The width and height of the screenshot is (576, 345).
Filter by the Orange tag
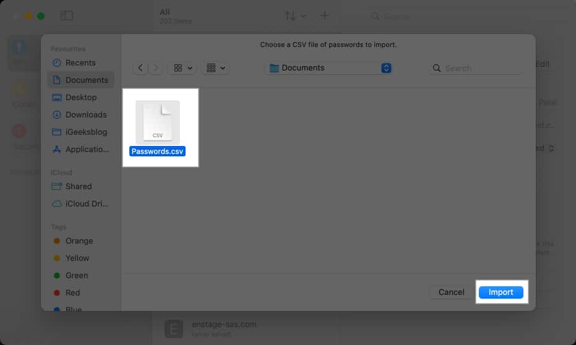coord(80,241)
